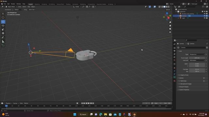Select the Measure tool
The height and width of the screenshot is (117, 209).
coord(3,41)
